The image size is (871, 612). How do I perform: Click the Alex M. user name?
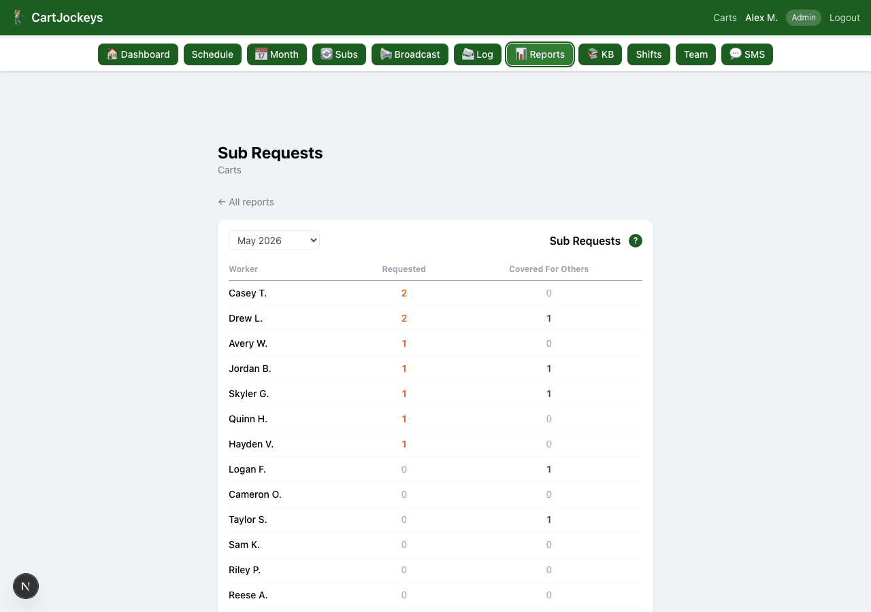coord(761,18)
